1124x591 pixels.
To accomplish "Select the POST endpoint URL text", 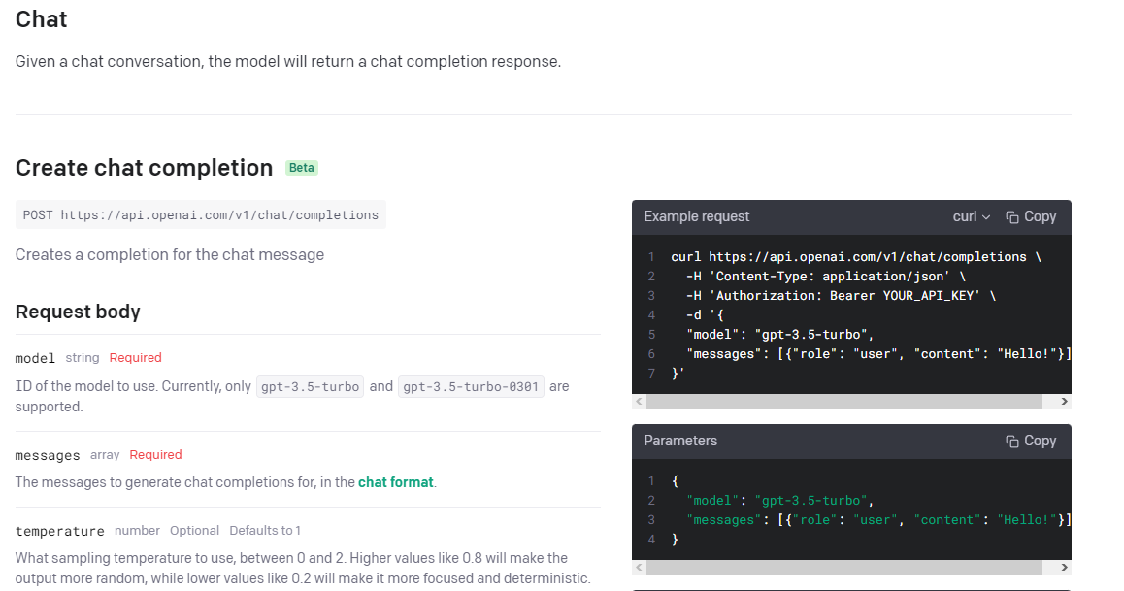I will click(201, 214).
